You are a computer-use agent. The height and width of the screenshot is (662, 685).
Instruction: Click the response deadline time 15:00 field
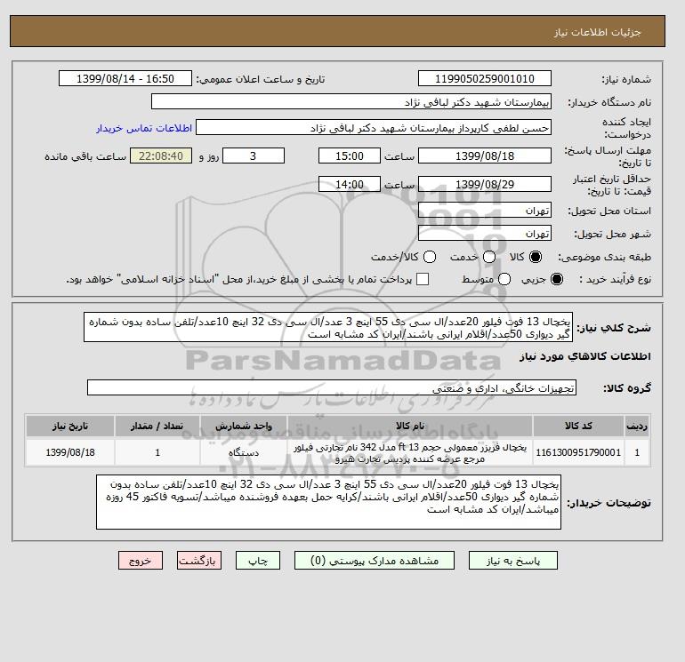350,156
